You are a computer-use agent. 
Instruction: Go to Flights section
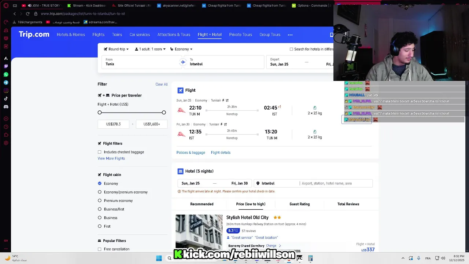[98, 34]
